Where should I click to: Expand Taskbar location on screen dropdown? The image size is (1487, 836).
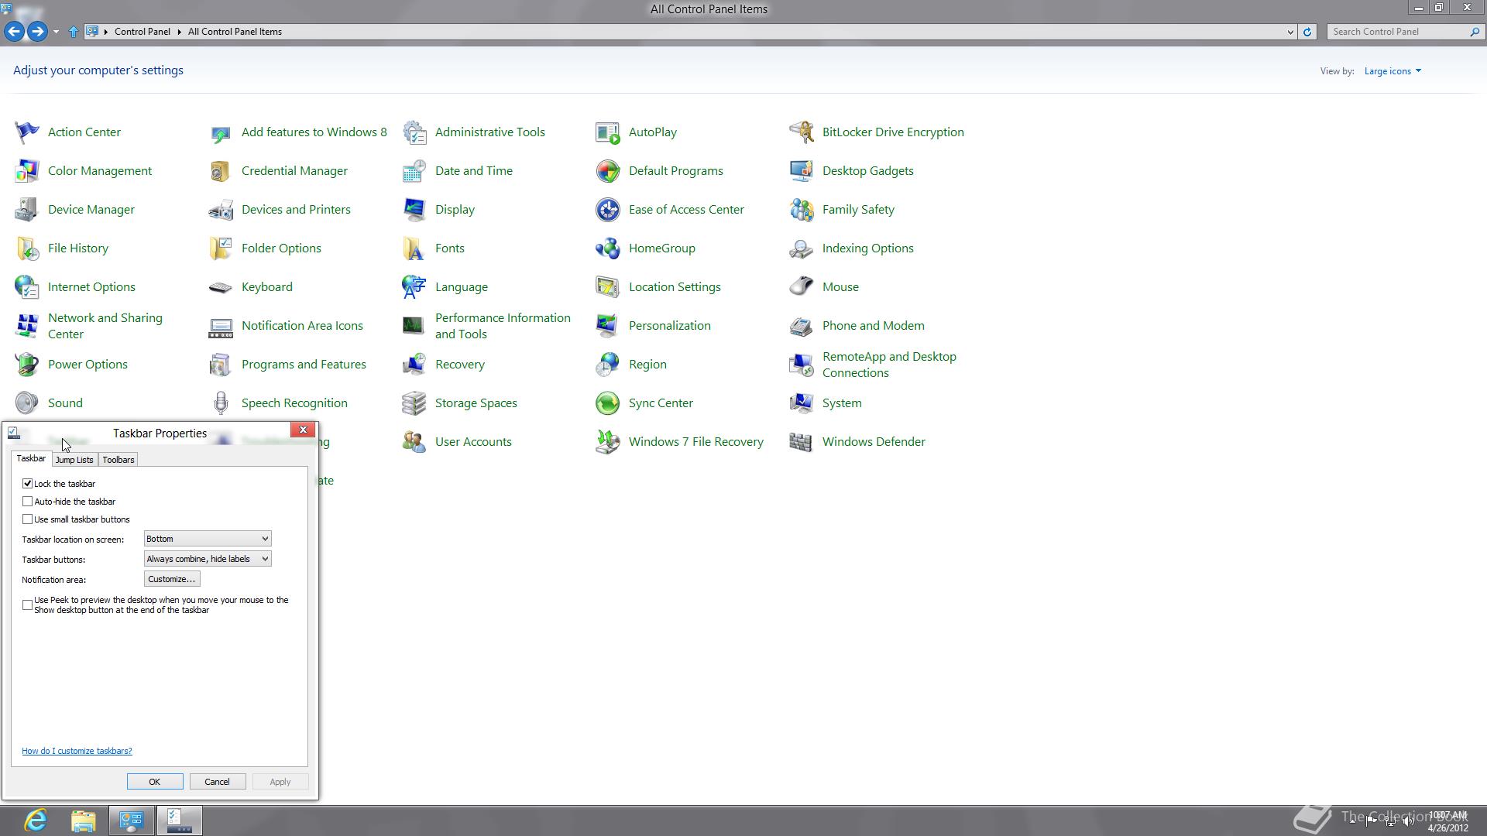208,539
